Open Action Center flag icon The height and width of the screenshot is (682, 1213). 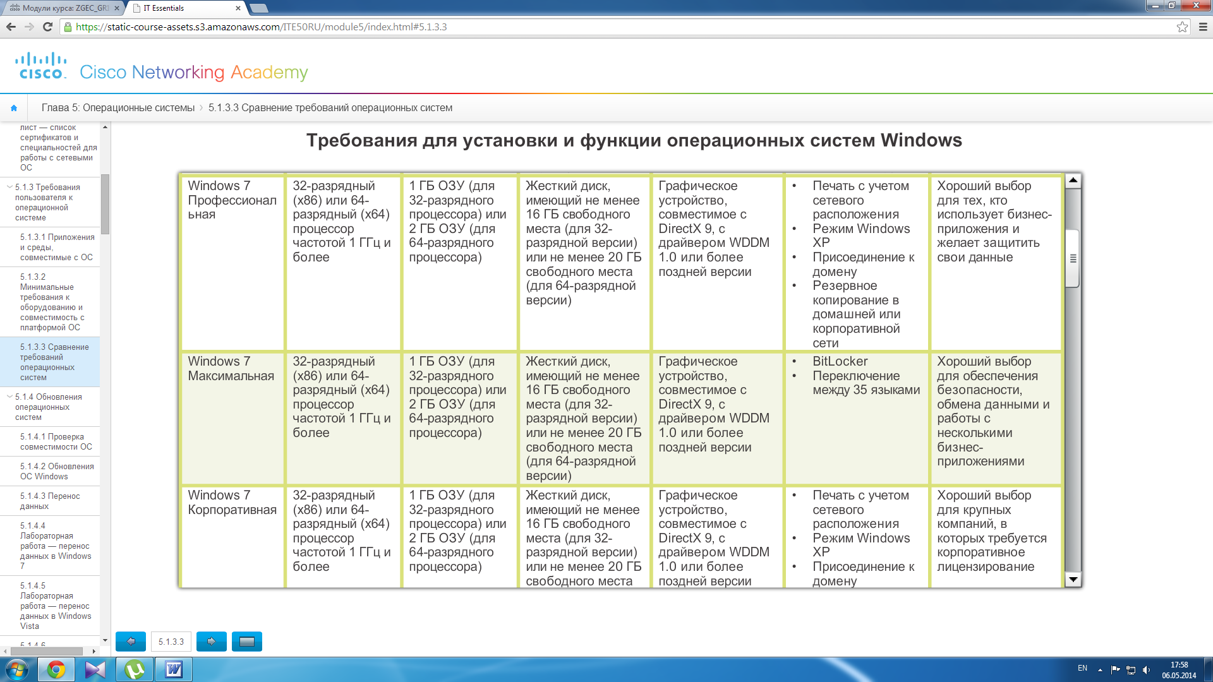point(1115,670)
